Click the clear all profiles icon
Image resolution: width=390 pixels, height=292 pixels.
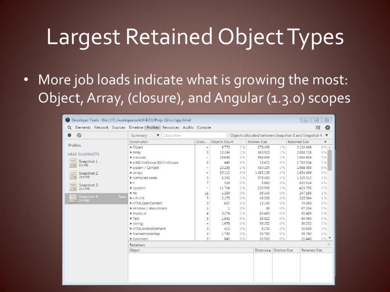[x=79, y=135]
